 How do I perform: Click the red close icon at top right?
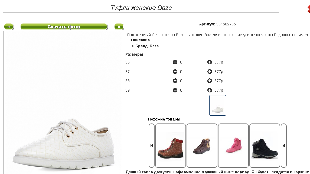tap(308, 9)
